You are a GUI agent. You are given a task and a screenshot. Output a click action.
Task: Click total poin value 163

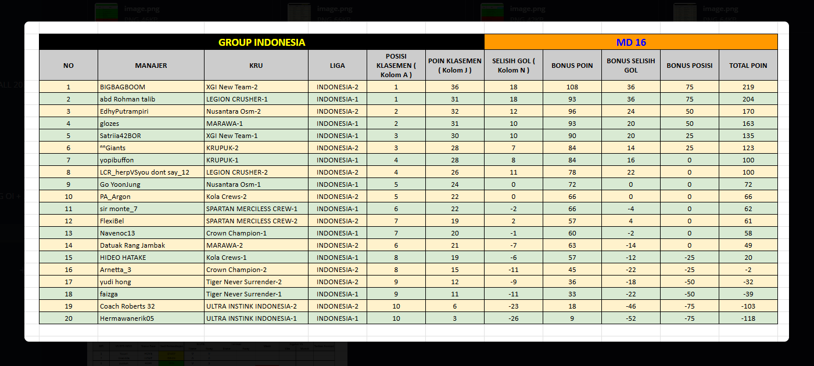748,124
